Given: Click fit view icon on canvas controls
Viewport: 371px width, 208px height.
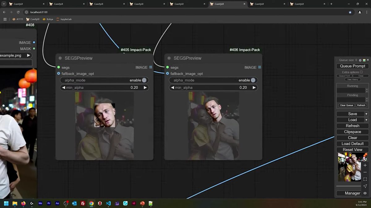Looking at the screenshot, I should pyautogui.click(x=365, y=179).
